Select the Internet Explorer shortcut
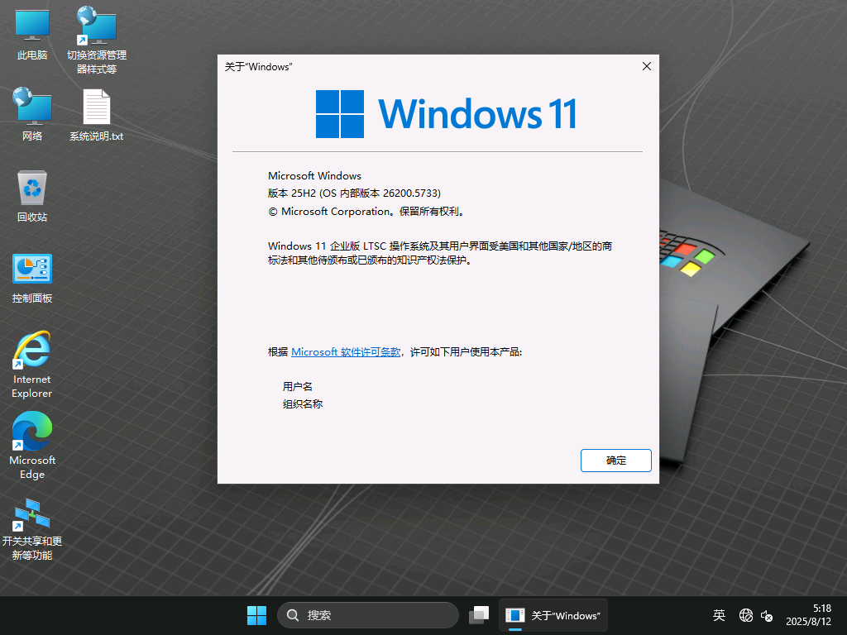Viewport: 847px width, 635px height. pyautogui.click(x=32, y=365)
